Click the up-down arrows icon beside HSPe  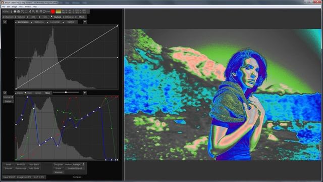click(x=11, y=12)
